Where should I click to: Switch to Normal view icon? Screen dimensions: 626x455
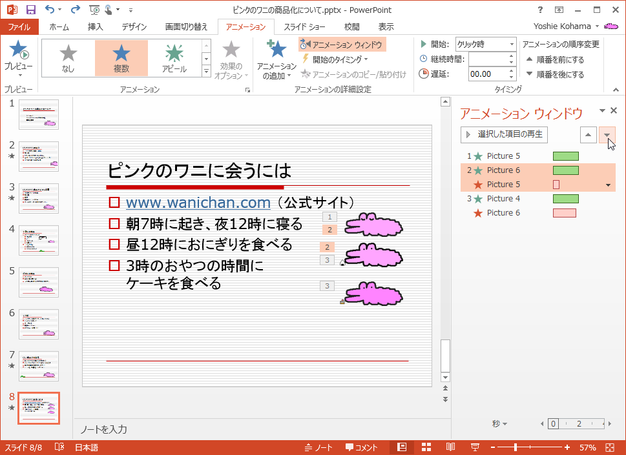coord(402,447)
